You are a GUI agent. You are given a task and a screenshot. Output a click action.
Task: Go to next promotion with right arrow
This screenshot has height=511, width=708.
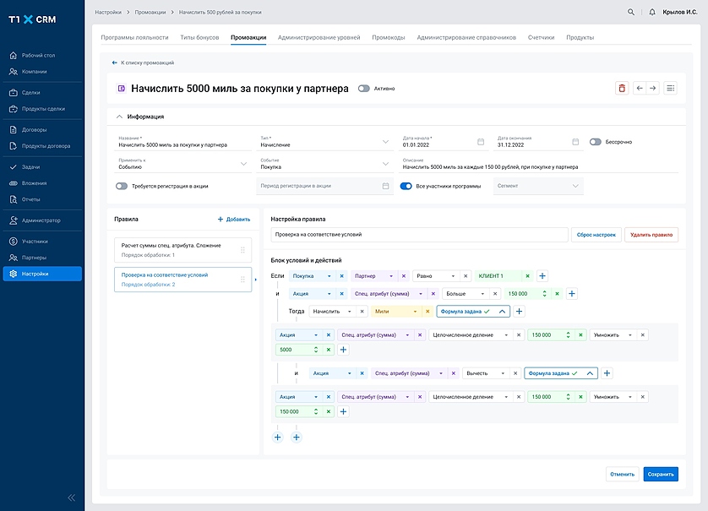[652, 88]
